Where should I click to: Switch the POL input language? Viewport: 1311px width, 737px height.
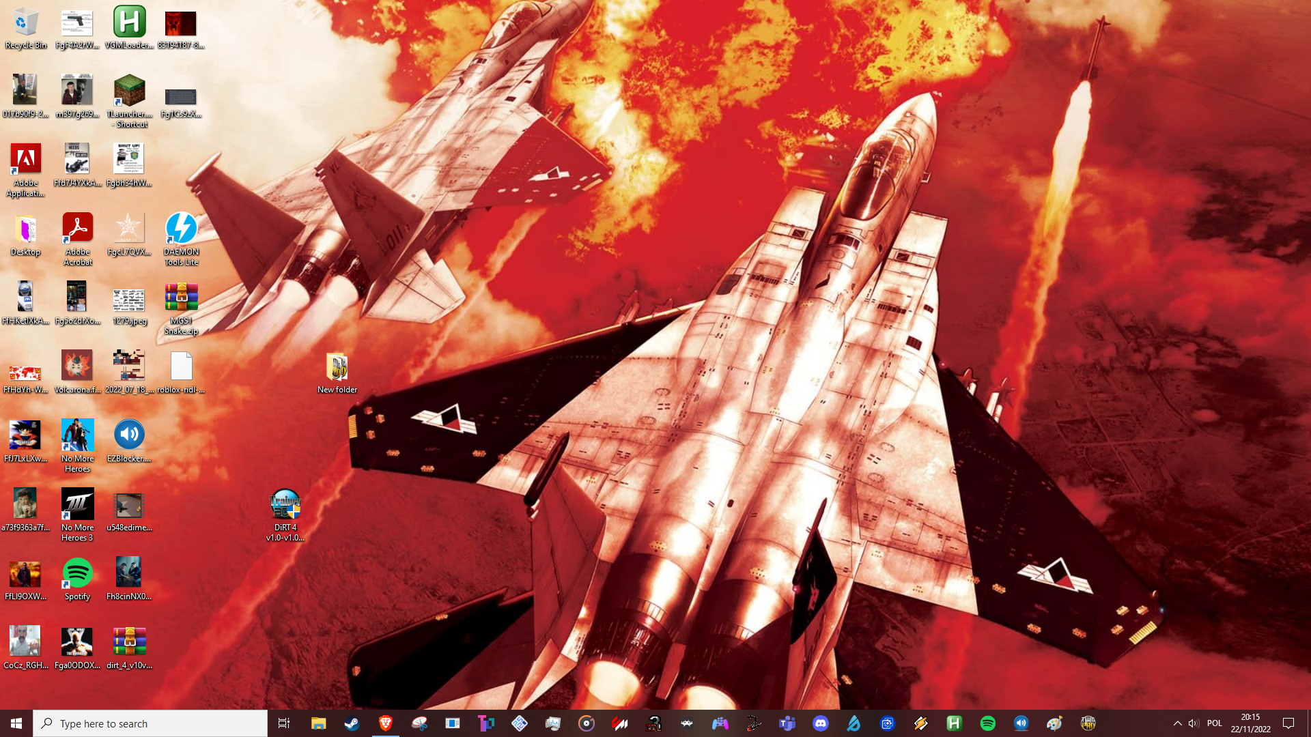(1214, 723)
